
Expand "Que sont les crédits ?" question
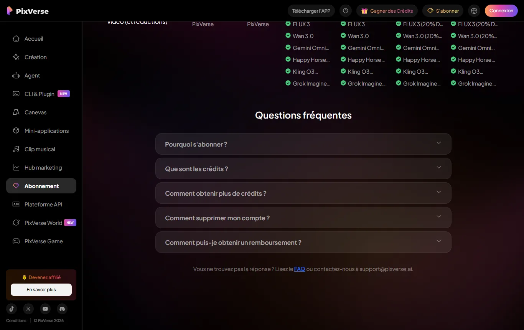303,168
